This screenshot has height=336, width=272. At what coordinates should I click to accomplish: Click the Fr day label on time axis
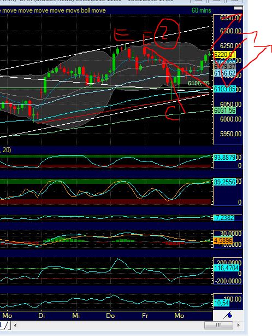[x=145, y=315]
